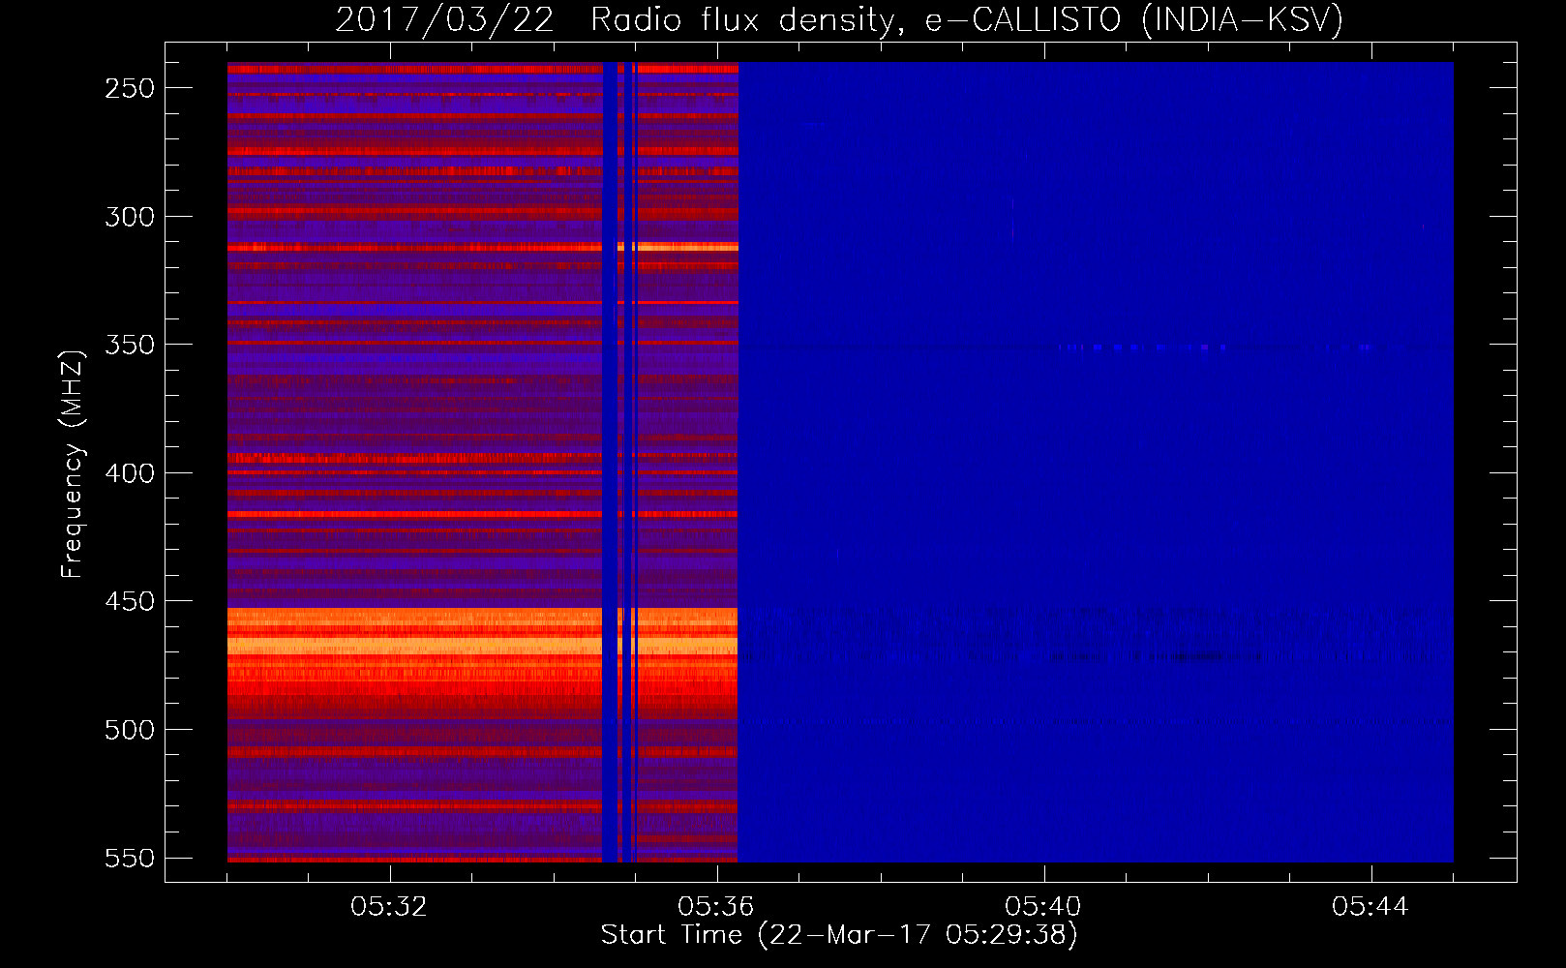Click the 450 frequency tick label

pos(130,601)
